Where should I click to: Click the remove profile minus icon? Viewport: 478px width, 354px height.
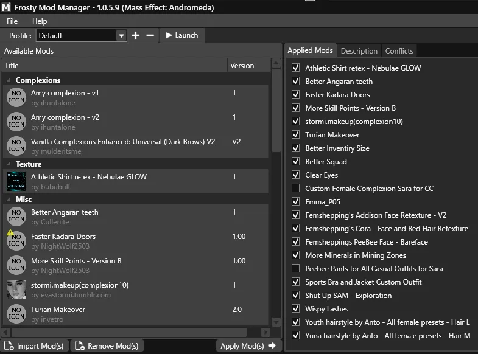[150, 35]
